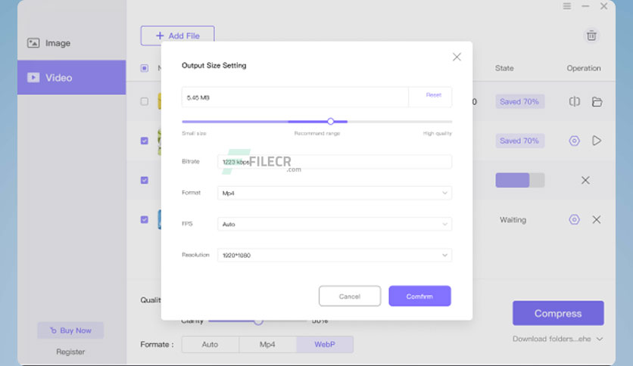Check the first file's unchecked checkbox
633x366 pixels.
[x=144, y=101]
